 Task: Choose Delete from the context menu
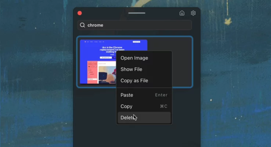coord(144,118)
